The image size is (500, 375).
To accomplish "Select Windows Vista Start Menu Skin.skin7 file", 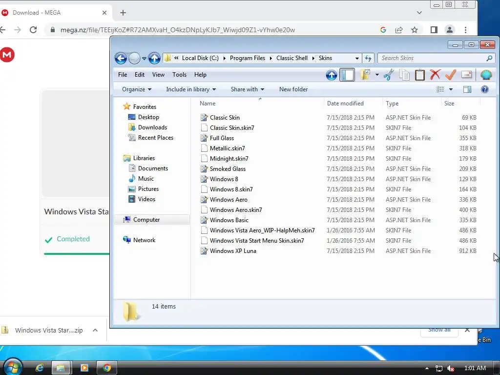I will tap(257, 241).
